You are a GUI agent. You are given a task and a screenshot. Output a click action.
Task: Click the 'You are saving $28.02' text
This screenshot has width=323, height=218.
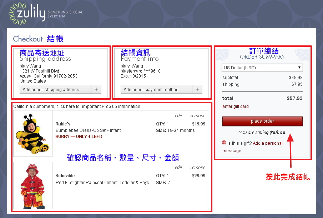262,133
